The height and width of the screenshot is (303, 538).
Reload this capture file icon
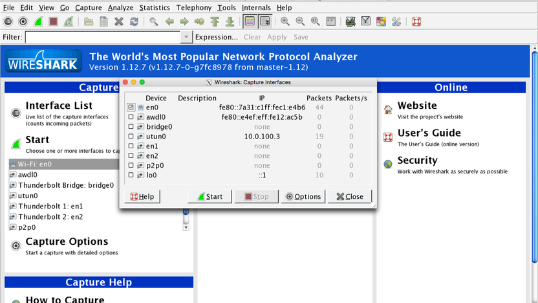tap(134, 21)
